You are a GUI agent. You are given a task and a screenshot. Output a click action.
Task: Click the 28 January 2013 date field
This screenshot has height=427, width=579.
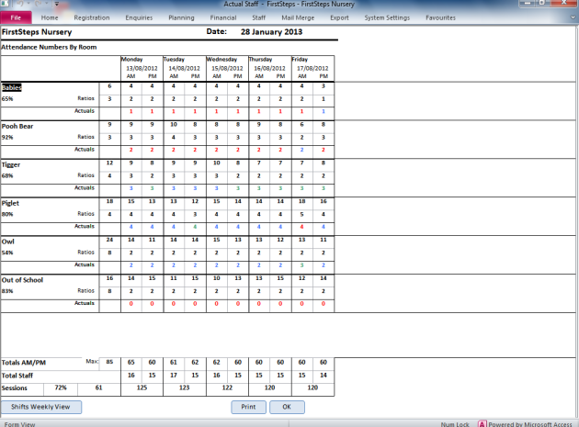271,32
